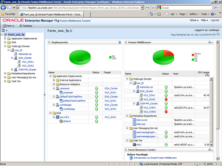
Task: Open the Deployments panel help icon
Action: tap(119, 43)
